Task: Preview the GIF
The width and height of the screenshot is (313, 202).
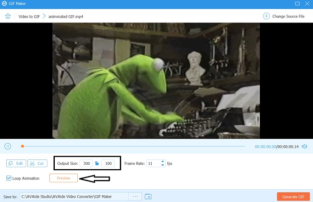Action: 64,178
